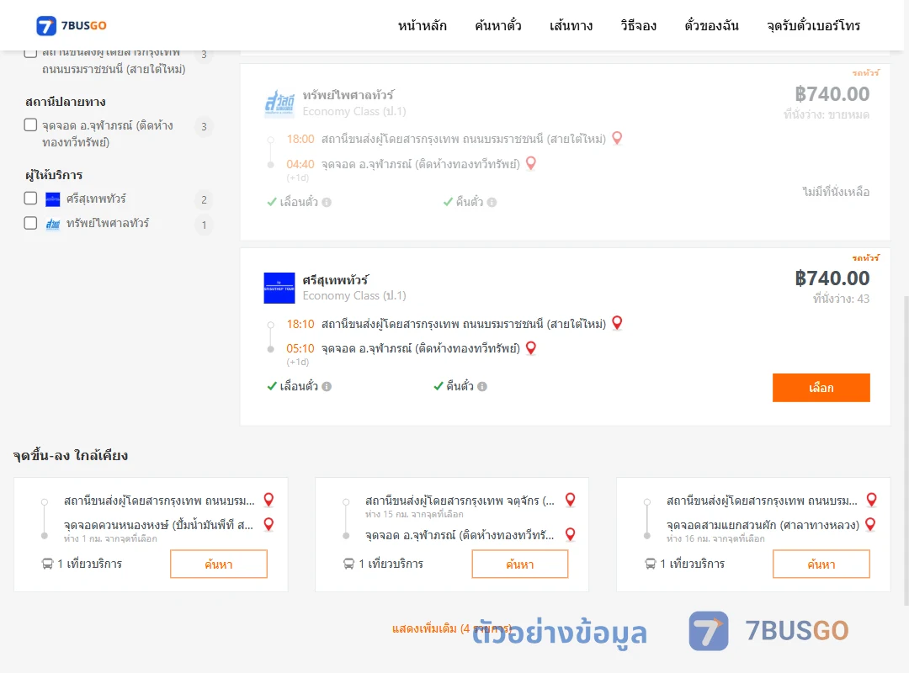Tick the สายใต้ใหม่ origin station checkbox
This screenshot has height=673, width=909.
click(31, 53)
